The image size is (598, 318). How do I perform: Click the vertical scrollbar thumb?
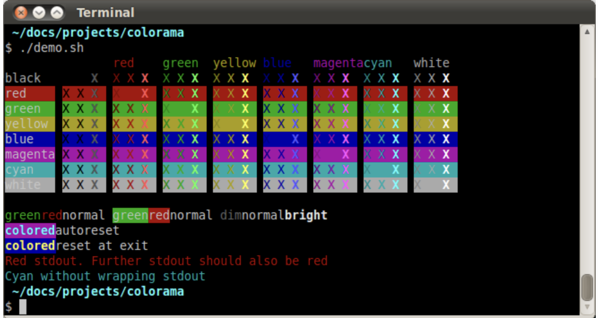point(587,288)
